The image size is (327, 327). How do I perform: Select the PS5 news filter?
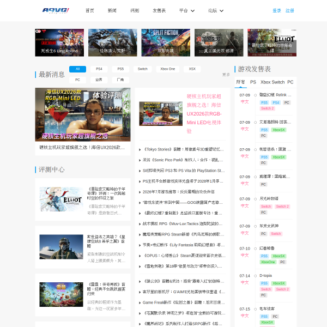[x=120, y=69]
